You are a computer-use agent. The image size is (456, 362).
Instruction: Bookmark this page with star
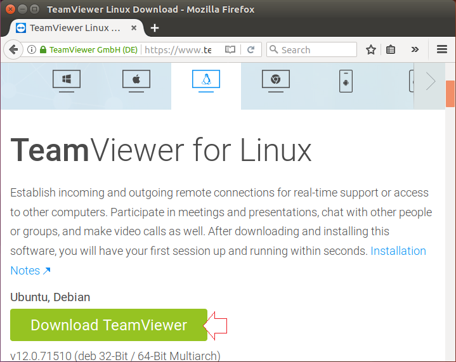(371, 49)
